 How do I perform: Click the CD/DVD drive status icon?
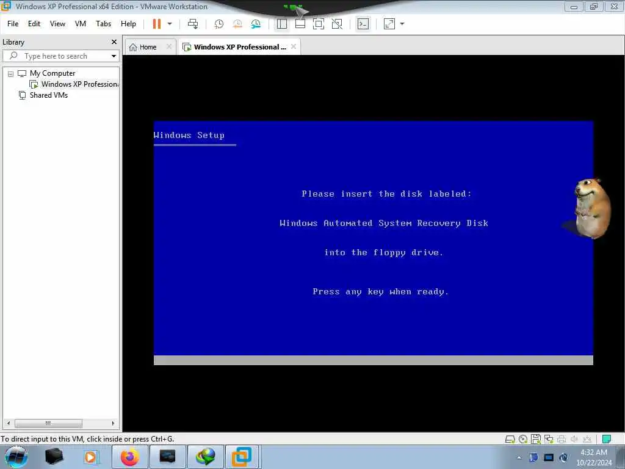[x=523, y=440]
